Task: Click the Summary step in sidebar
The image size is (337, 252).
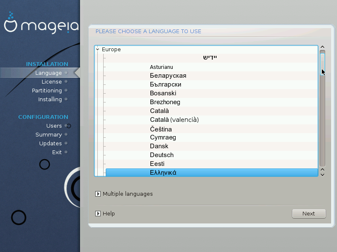Action: point(48,134)
